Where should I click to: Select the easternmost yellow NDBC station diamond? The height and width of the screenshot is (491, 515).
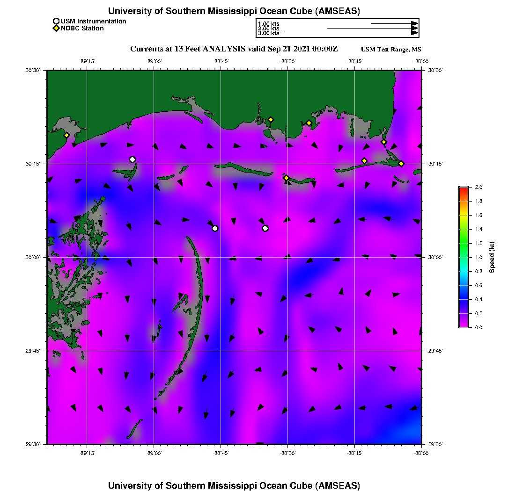[x=401, y=163]
